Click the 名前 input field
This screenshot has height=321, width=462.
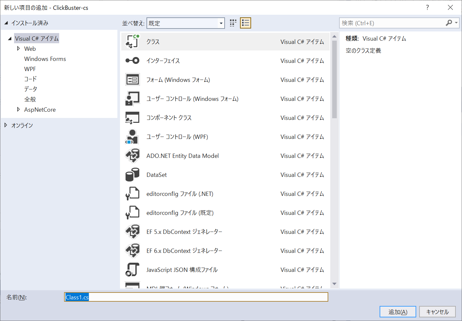(x=196, y=297)
